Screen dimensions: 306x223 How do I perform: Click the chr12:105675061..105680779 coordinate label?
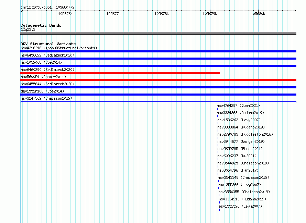click(47, 8)
